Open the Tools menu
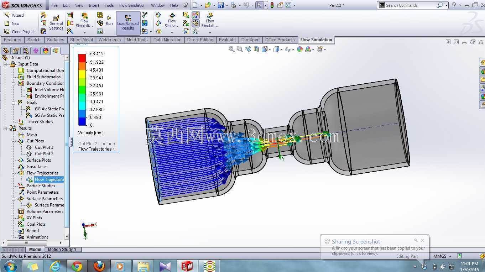Screen dimensions: 485x272 tap(109, 5)
